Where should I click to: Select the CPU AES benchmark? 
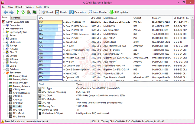(17, 100)
